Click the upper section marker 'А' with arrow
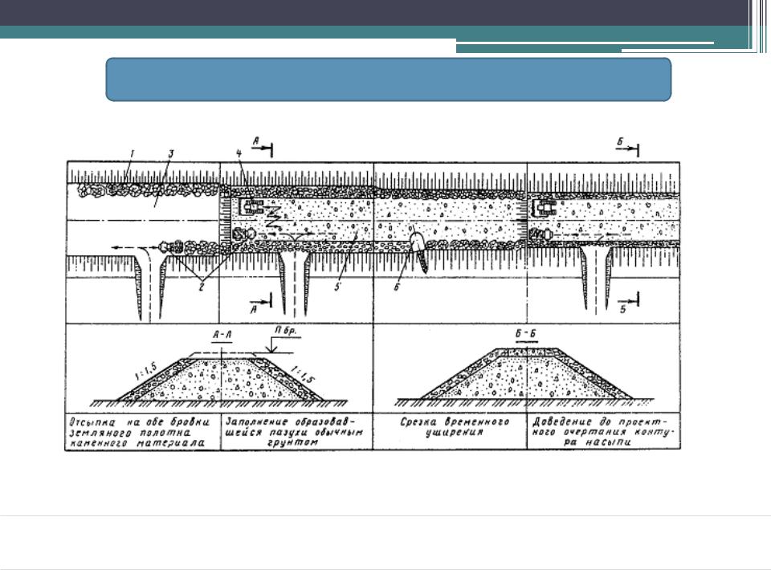The width and height of the screenshot is (771, 570). (x=262, y=145)
